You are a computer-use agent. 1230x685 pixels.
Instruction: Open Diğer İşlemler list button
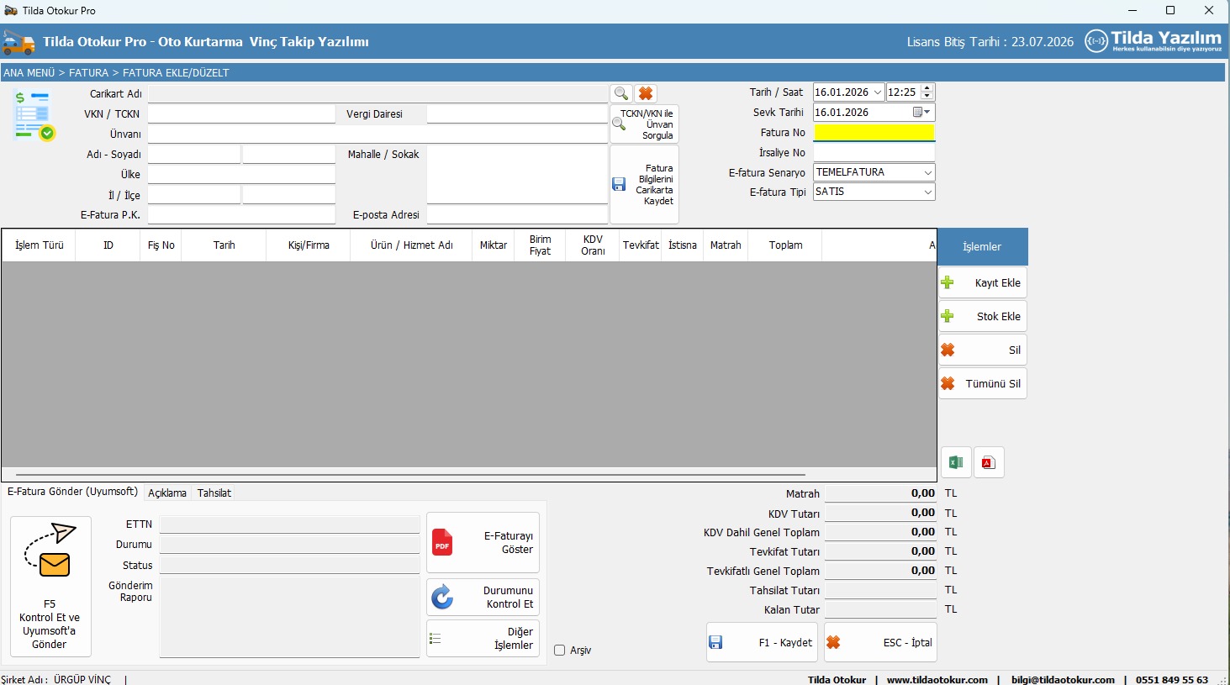tap(483, 639)
